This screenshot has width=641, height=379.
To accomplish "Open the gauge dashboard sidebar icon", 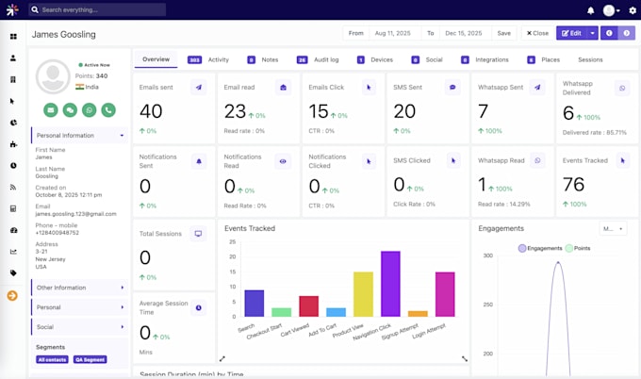I will click(x=13, y=230).
